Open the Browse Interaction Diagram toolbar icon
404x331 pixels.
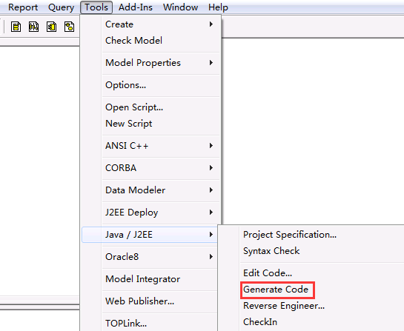[34, 27]
